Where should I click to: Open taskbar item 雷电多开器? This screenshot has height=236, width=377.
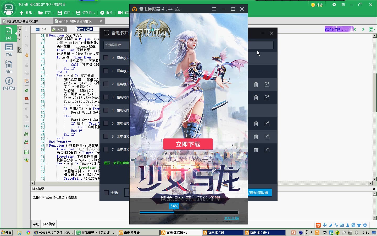pos(138,233)
